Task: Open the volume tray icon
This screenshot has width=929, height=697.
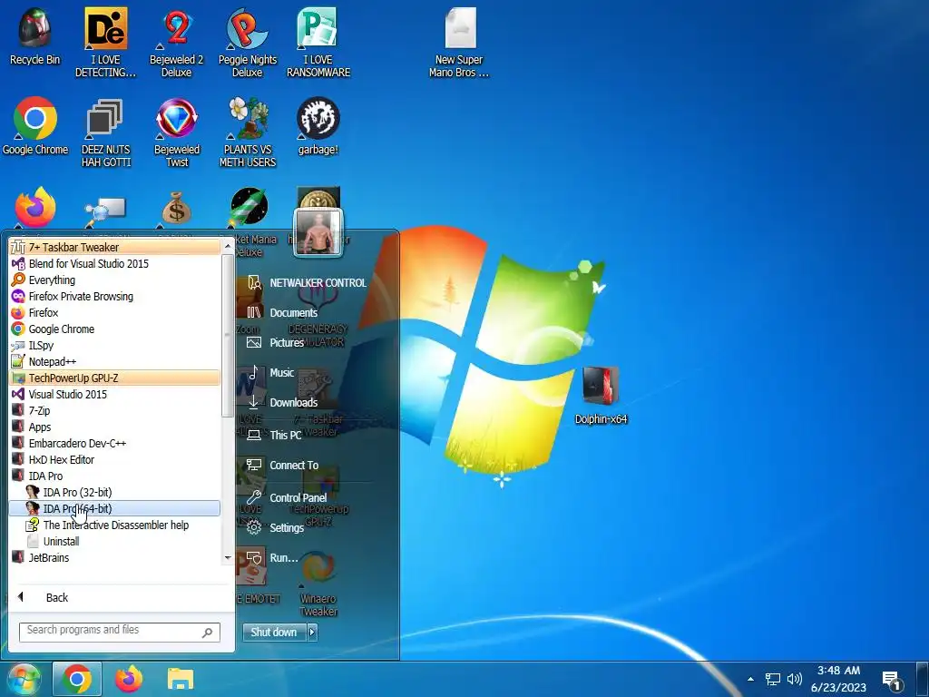Action: [795, 679]
